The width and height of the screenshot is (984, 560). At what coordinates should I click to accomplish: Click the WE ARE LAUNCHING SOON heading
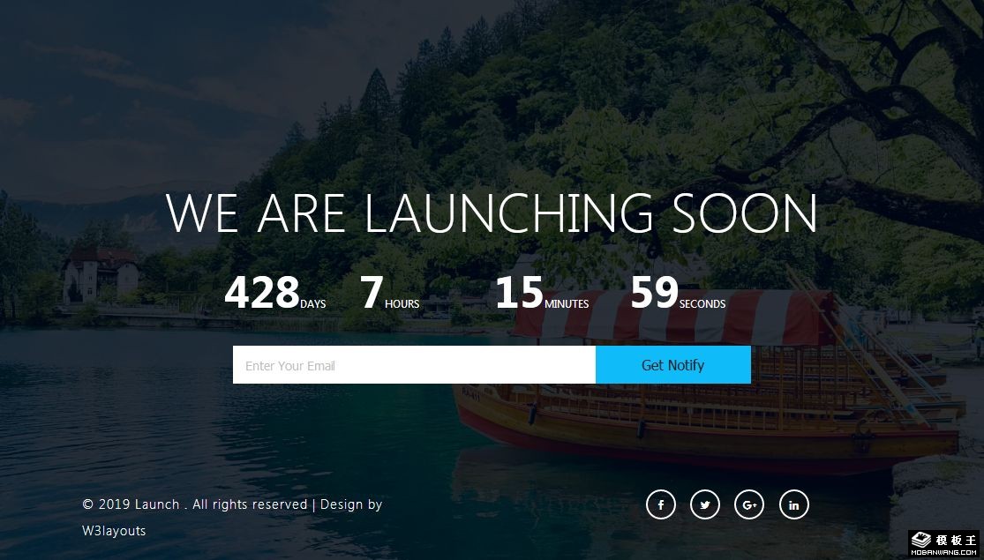click(x=492, y=214)
